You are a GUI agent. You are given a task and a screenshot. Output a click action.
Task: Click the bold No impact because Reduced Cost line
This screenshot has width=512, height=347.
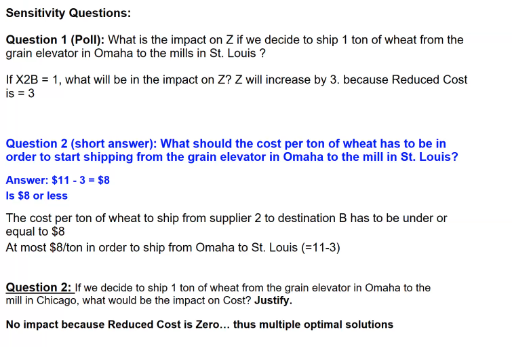pos(199,325)
